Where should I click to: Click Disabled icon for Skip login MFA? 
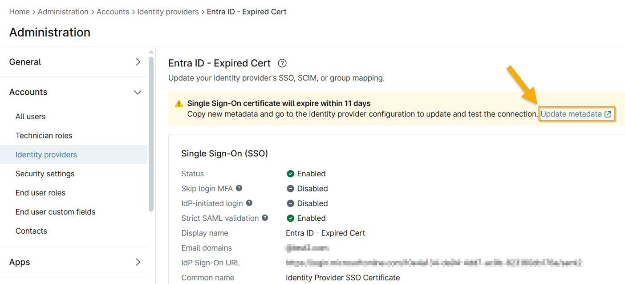290,189
